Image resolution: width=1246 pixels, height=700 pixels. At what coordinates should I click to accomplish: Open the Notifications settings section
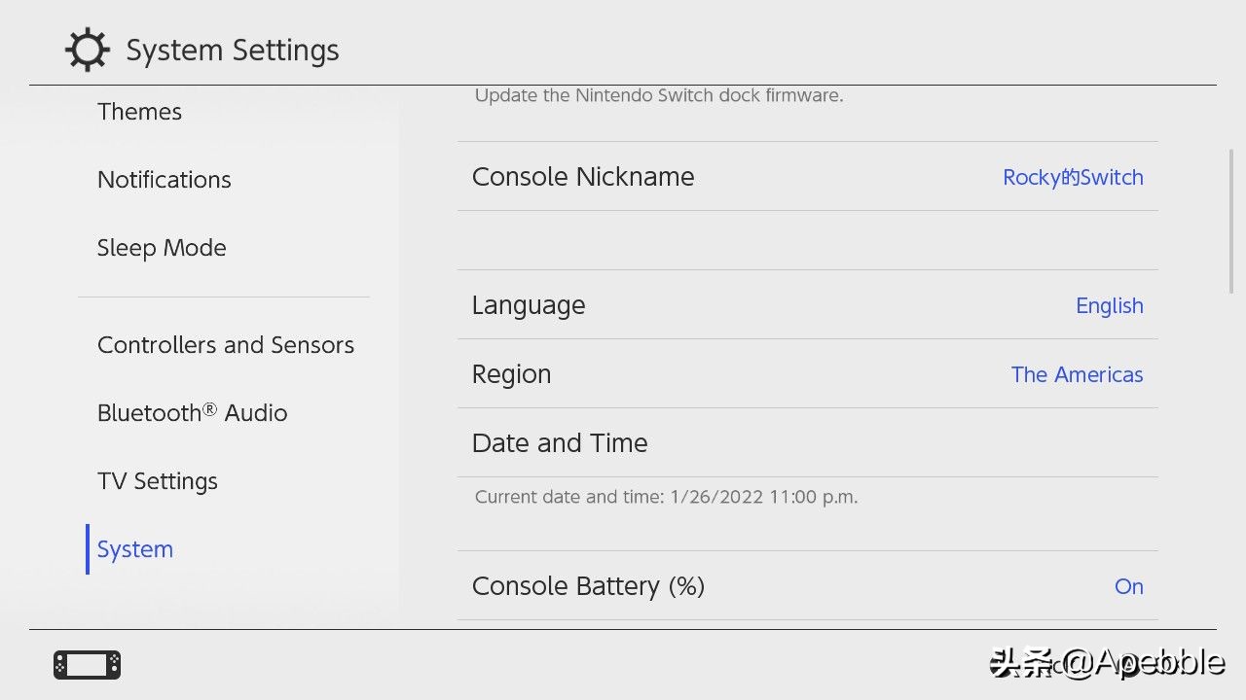164,180
